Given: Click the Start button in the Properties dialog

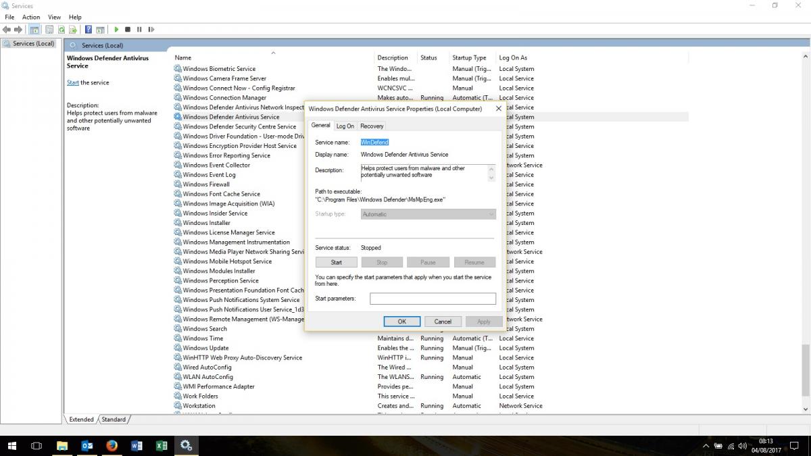Looking at the screenshot, I should pyautogui.click(x=337, y=262).
